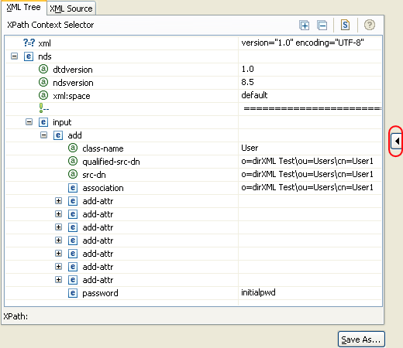403x348 pixels.
Task: Click the class-name attribute icon
Action: pos(73,148)
